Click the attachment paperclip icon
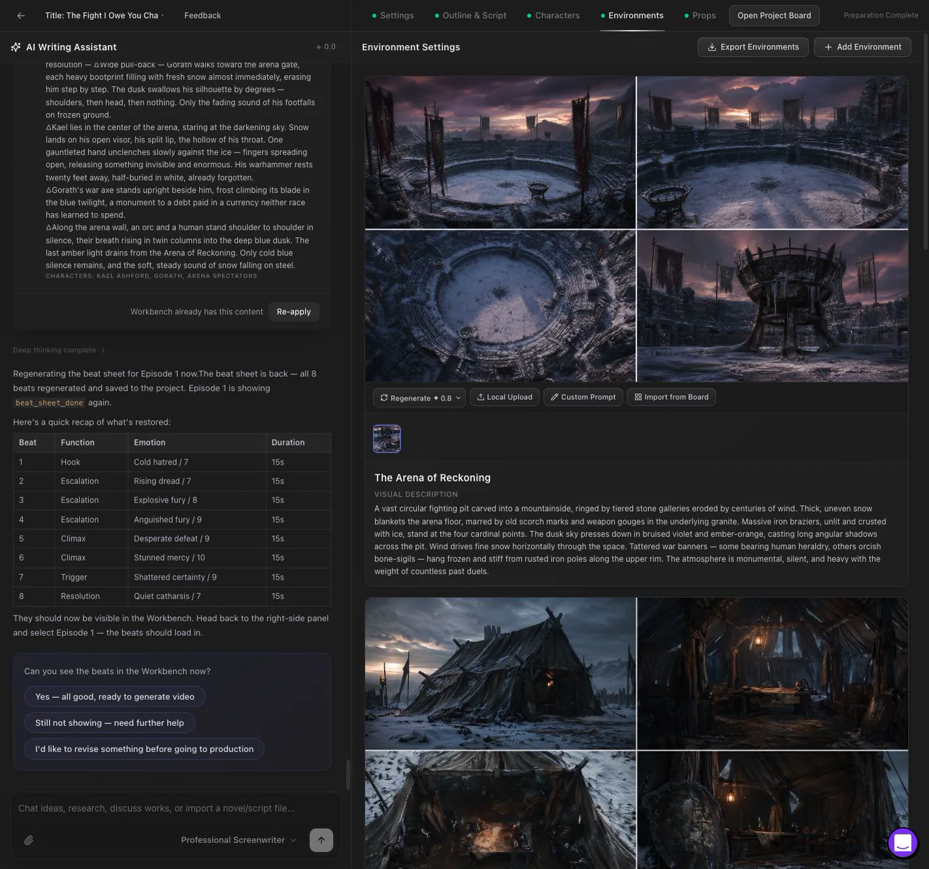Screen dimensions: 929x869 (x=29, y=840)
